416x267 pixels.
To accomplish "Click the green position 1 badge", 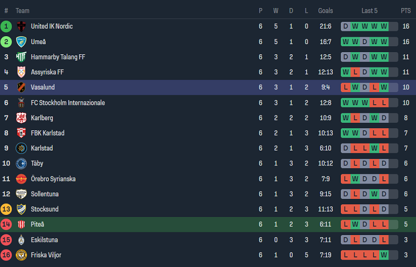I will (x=6, y=26).
